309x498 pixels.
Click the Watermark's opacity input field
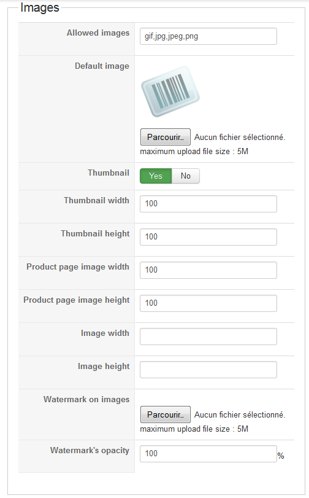pos(208,454)
